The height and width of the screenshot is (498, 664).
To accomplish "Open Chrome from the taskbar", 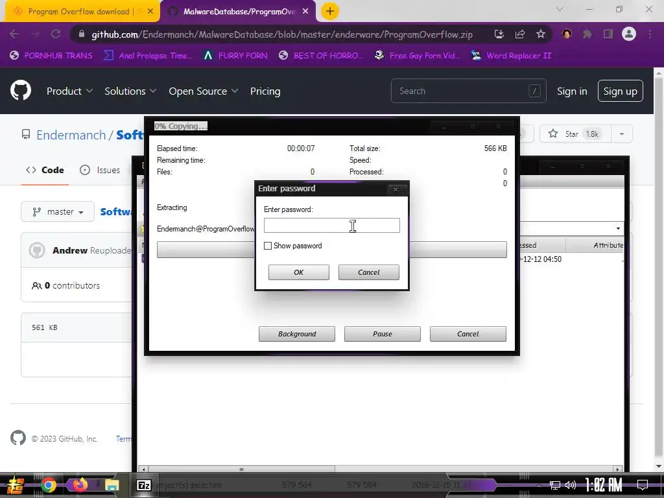I will click(48, 485).
